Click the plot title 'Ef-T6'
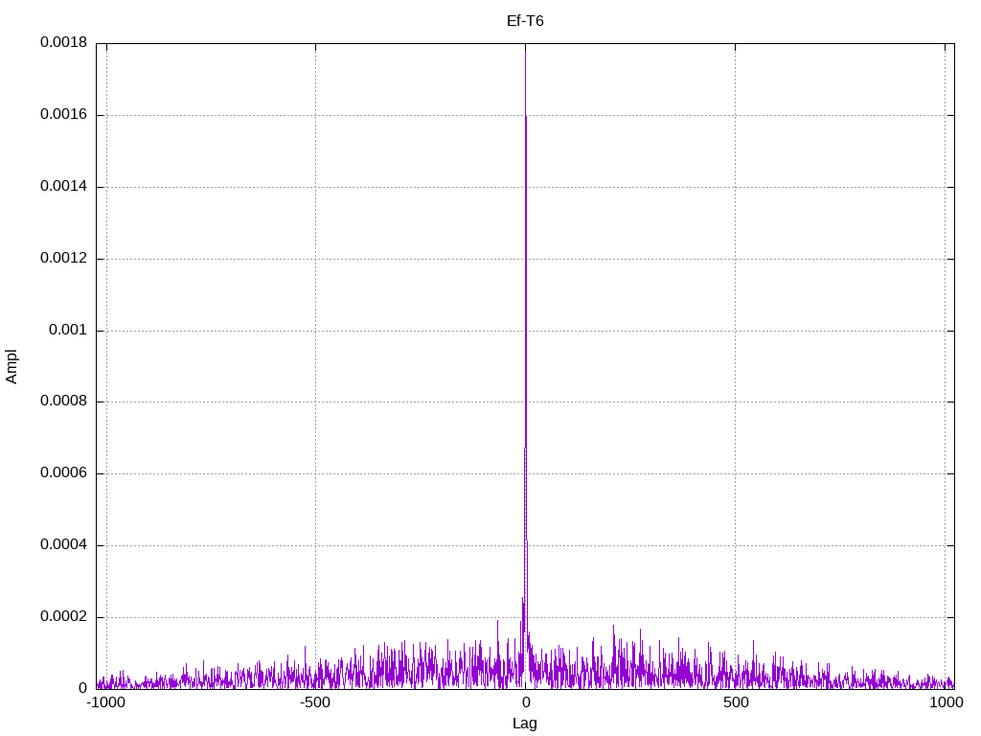This screenshot has height=736, width=981. point(525,21)
